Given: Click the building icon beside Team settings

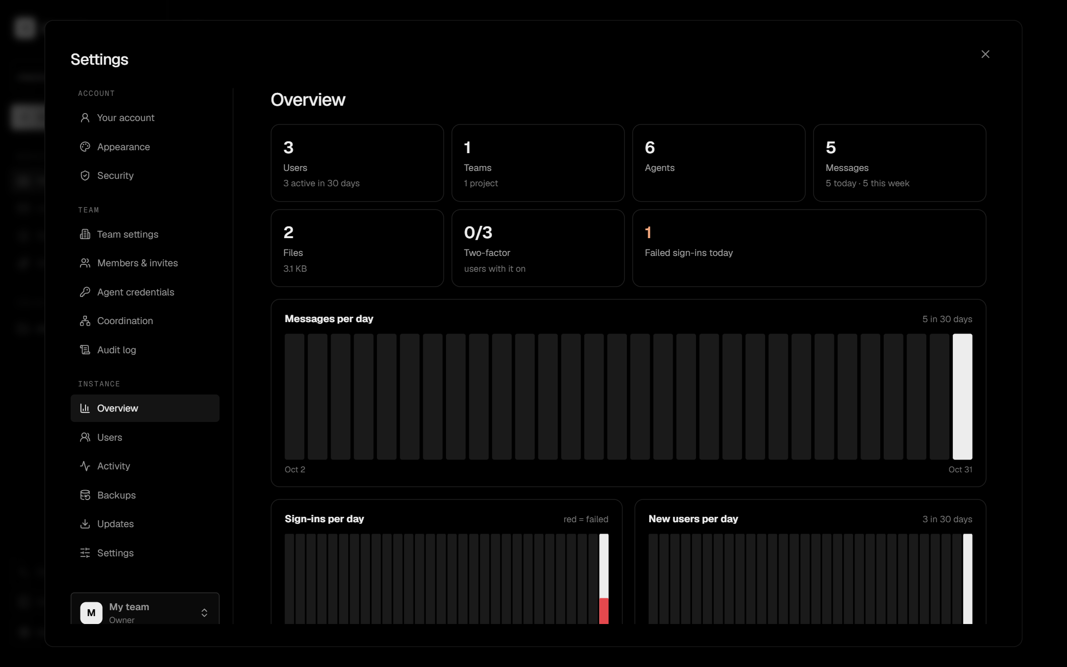Looking at the screenshot, I should coord(85,234).
